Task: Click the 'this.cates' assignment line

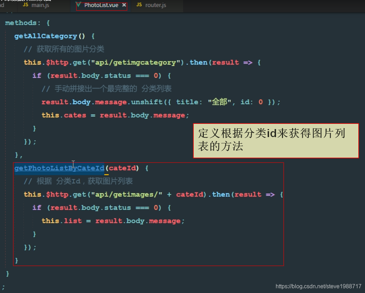Action: 115,115
